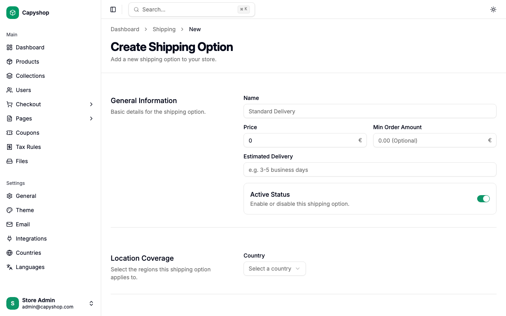Image resolution: width=506 pixels, height=316 pixels.
Task: Click the Pages document icon
Action: pos(9,118)
